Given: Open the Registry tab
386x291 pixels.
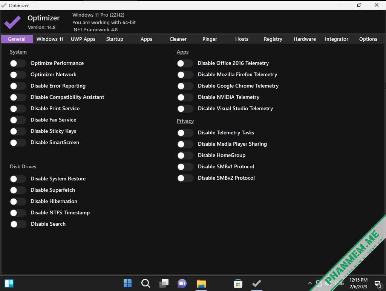Looking at the screenshot, I should click(273, 39).
